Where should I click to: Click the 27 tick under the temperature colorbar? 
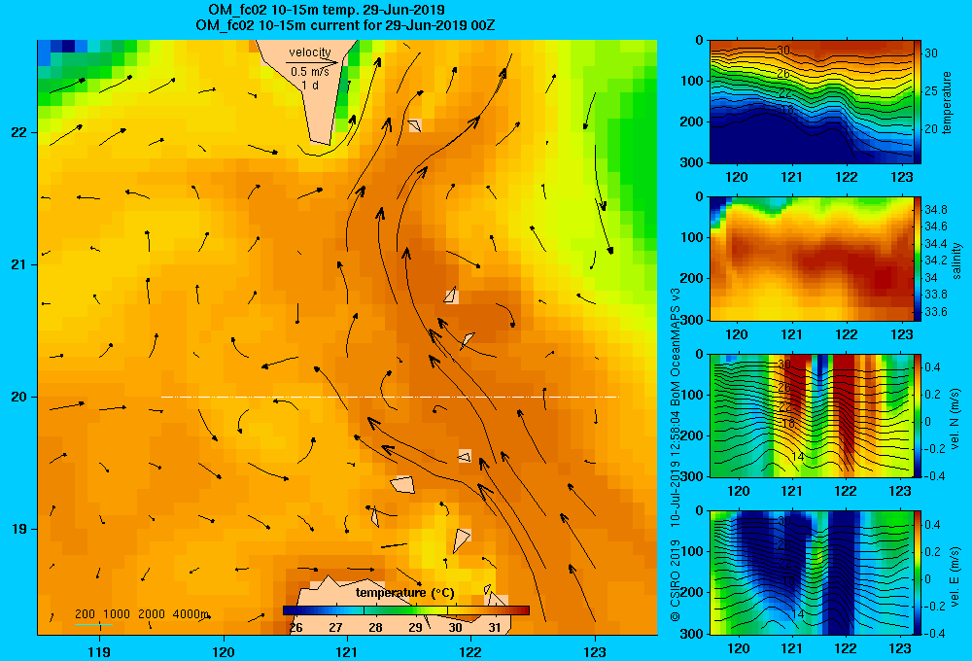point(335,628)
